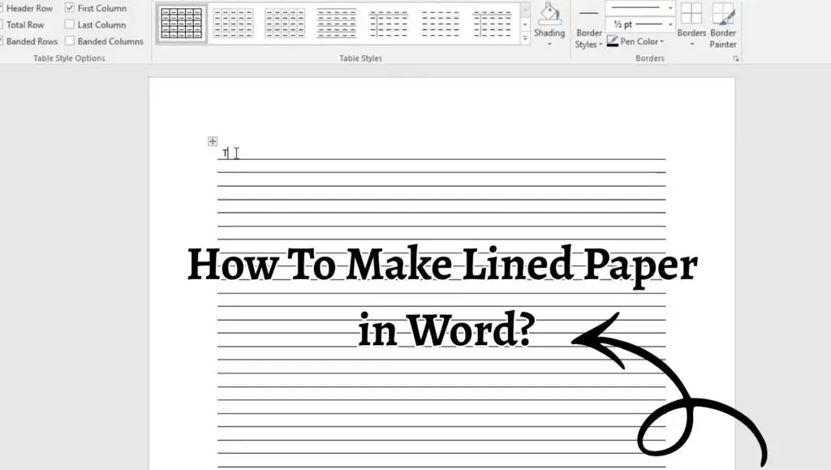Check the Banded Columns option
Image resolution: width=831 pixels, height=470 pixels.
click(69, 41)
